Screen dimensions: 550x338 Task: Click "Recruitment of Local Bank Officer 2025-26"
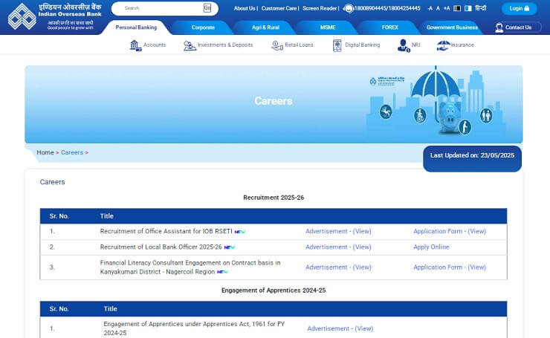161,247
